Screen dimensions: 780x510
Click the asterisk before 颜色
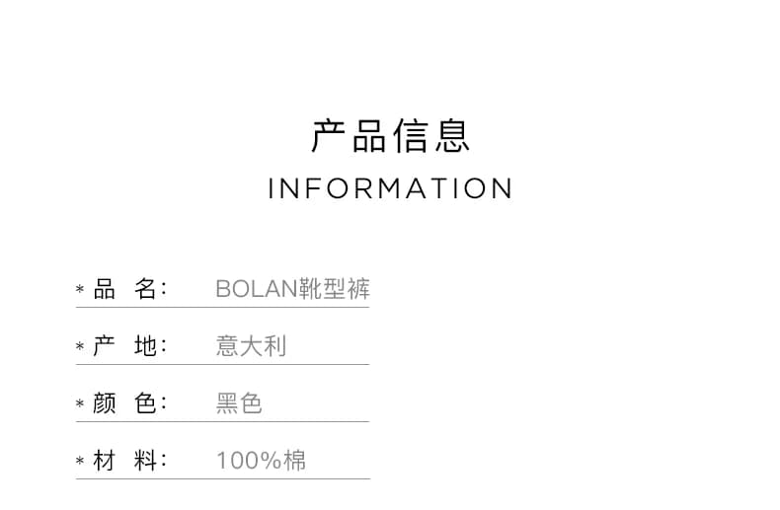pos(80,403)
